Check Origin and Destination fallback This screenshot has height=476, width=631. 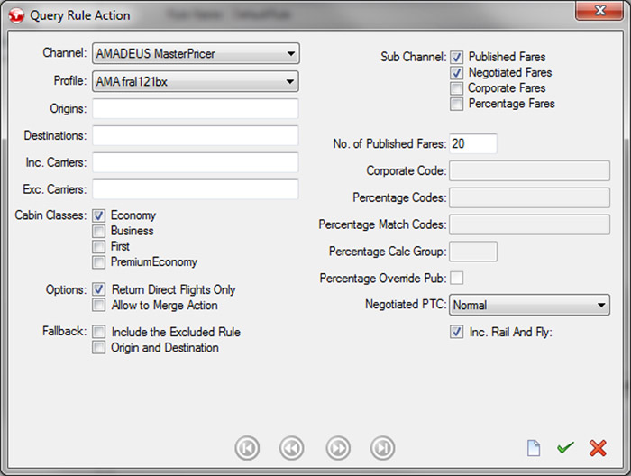coord(98,347)
